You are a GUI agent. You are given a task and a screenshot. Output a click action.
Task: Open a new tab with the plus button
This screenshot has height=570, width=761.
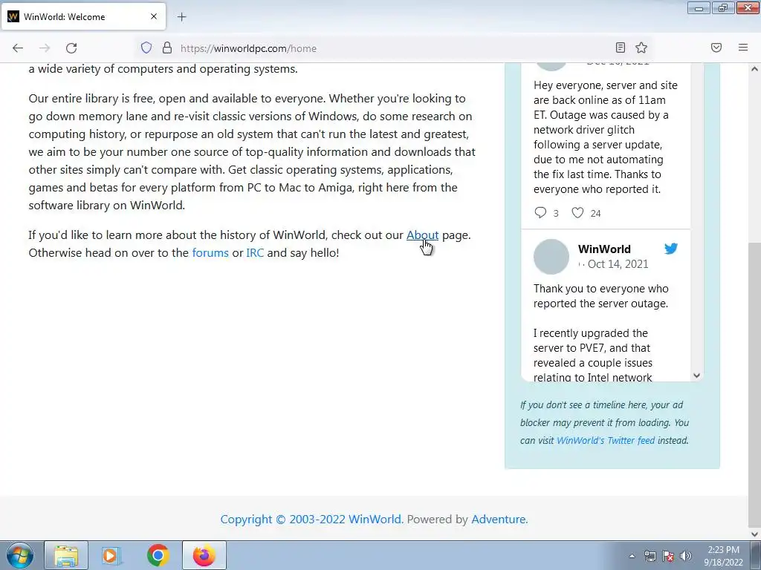click(181, 17)
